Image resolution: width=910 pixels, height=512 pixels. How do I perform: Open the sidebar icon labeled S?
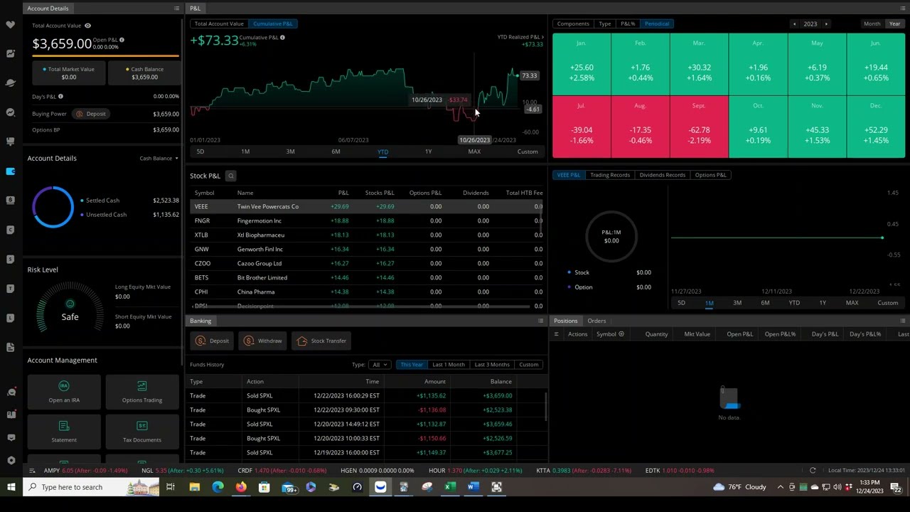pyautogui.click(x=11, y=259)
